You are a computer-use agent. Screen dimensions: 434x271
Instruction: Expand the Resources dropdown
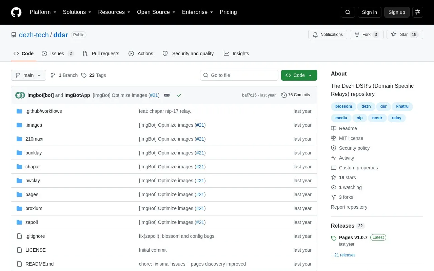coord(114,12)
